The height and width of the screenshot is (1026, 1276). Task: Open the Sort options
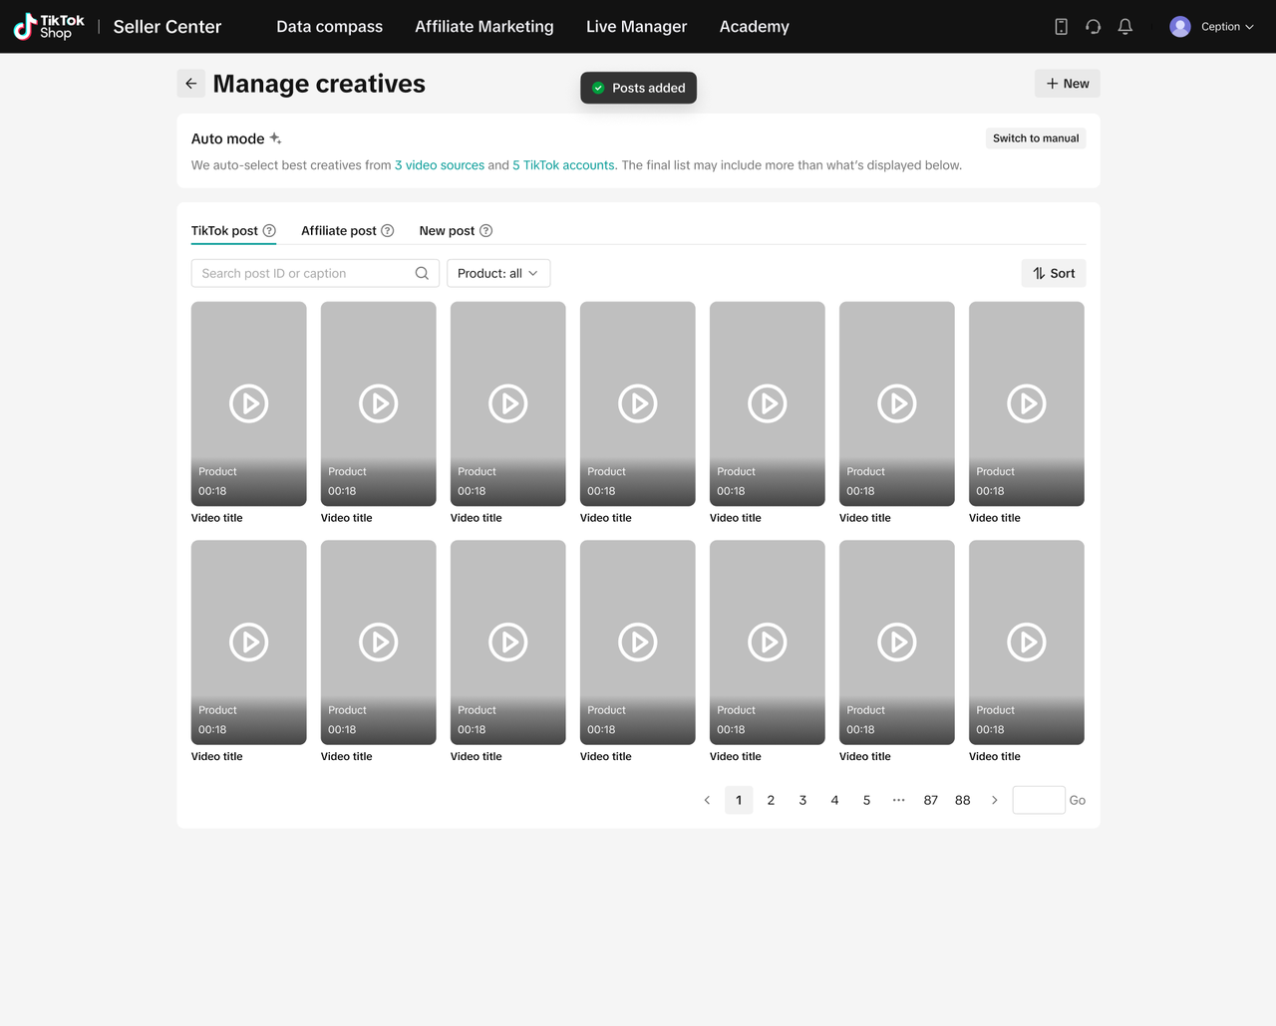coord(1053,273)
